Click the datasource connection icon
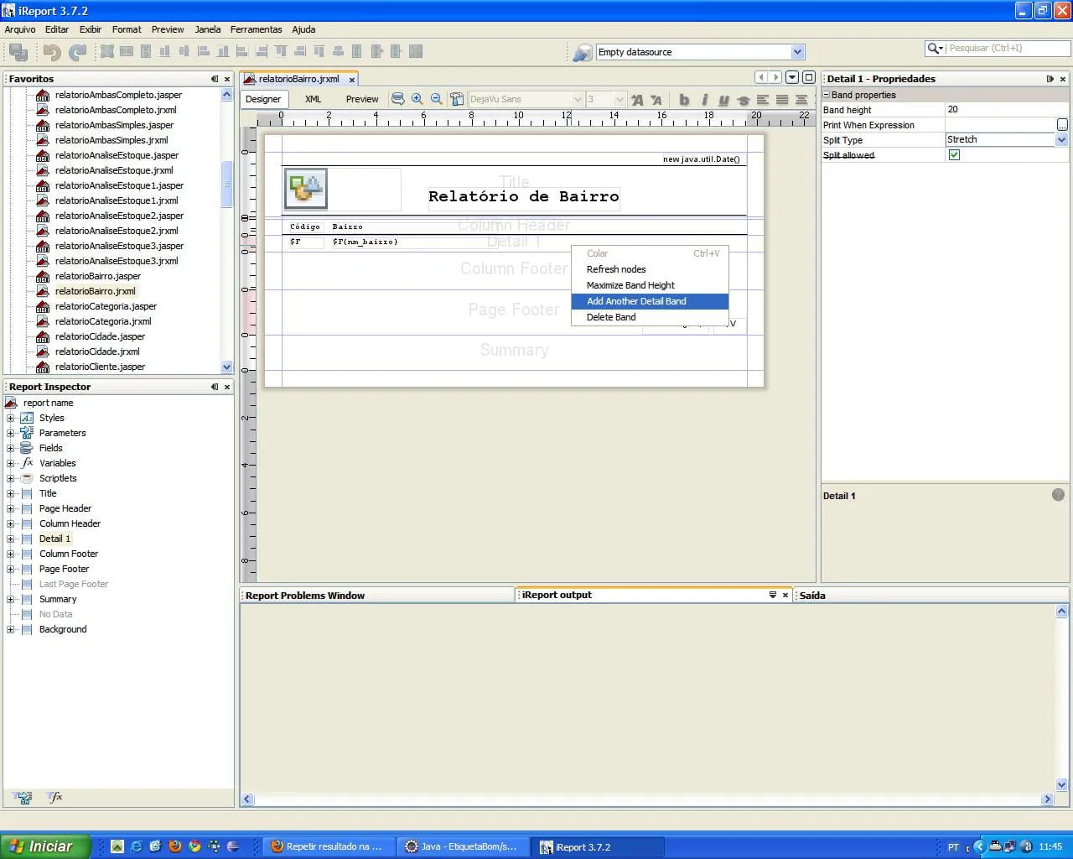This screenshot has width=1073, height=859. coord(582,52)
